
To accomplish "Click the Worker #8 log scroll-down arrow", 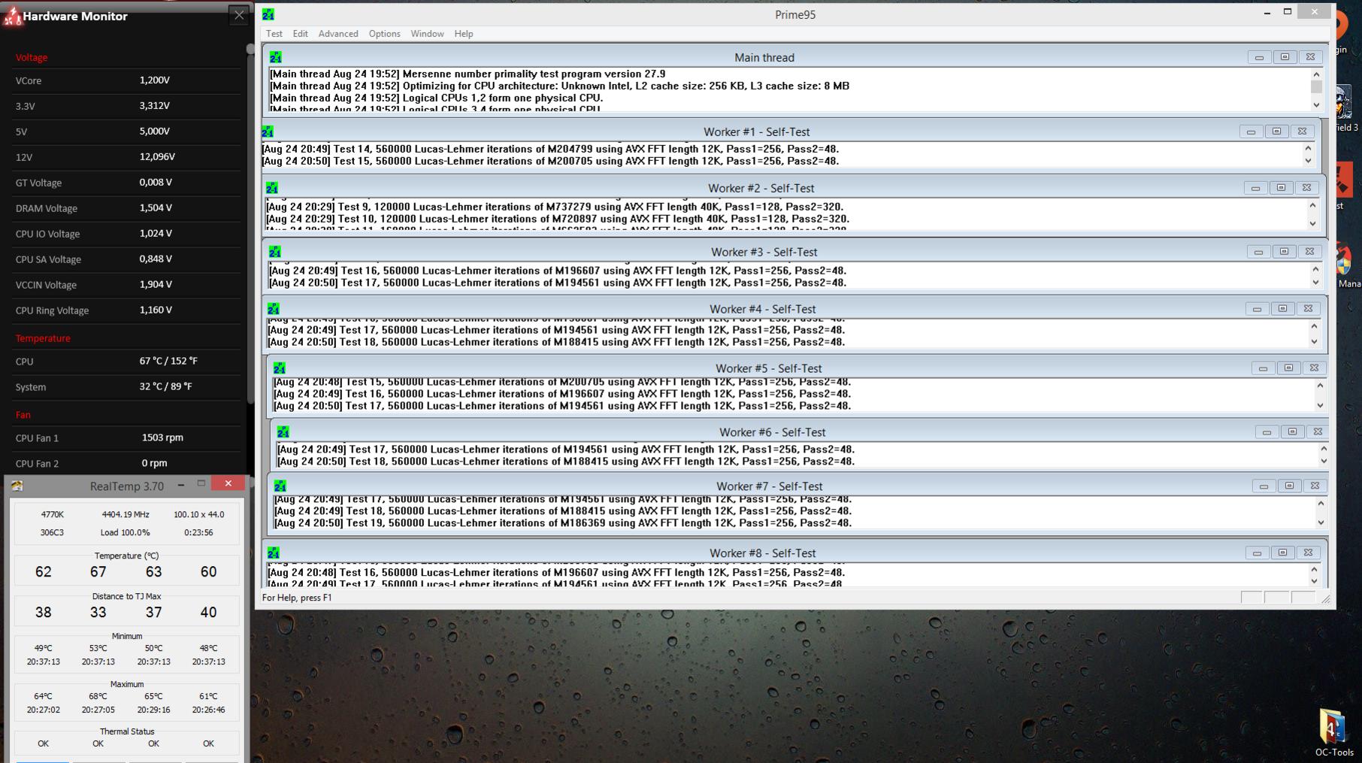I will coord(1314,581).
